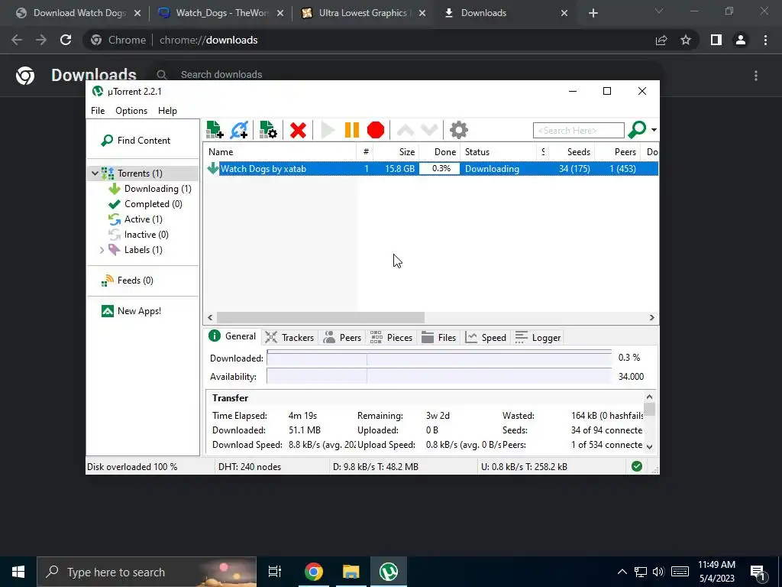
Task: Sort by Size column header
Action: pyautogui.click(x=396, y=152)
